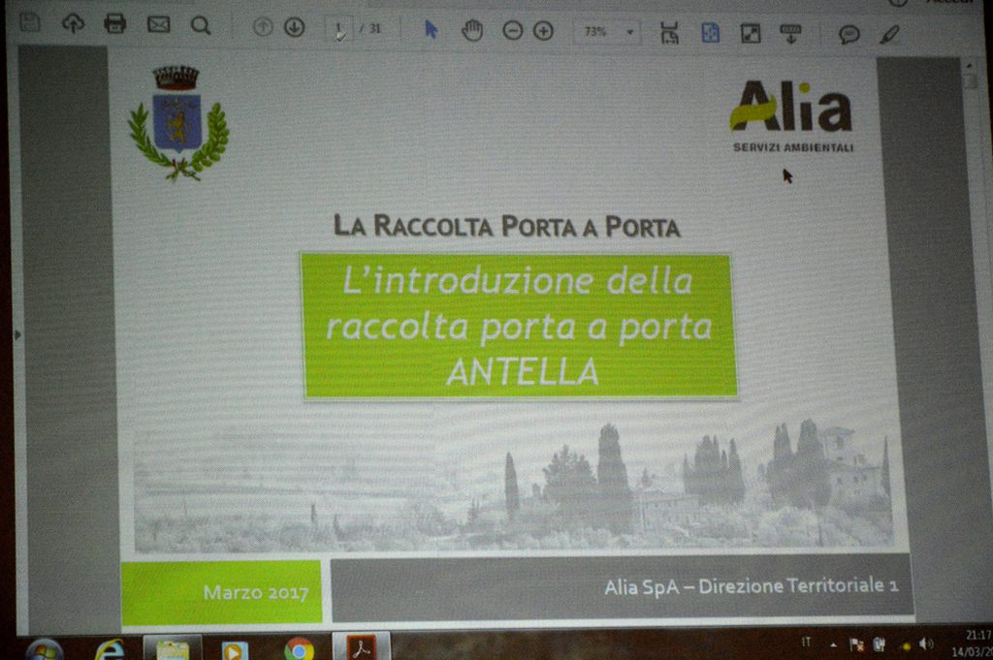Show hidden system tray icons arrow
993x660 pixels.
click(833, 644)
